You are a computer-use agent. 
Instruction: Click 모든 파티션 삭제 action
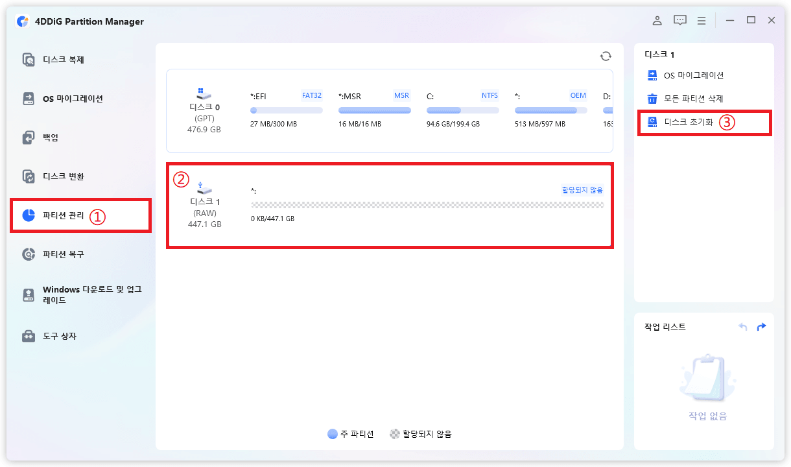click(x=693, y=99)
